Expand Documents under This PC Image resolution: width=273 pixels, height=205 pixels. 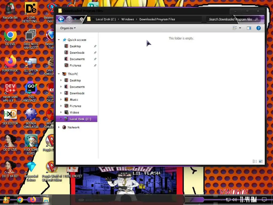pos(61,87)
